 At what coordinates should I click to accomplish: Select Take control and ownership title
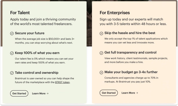click(x=37, y=72)
